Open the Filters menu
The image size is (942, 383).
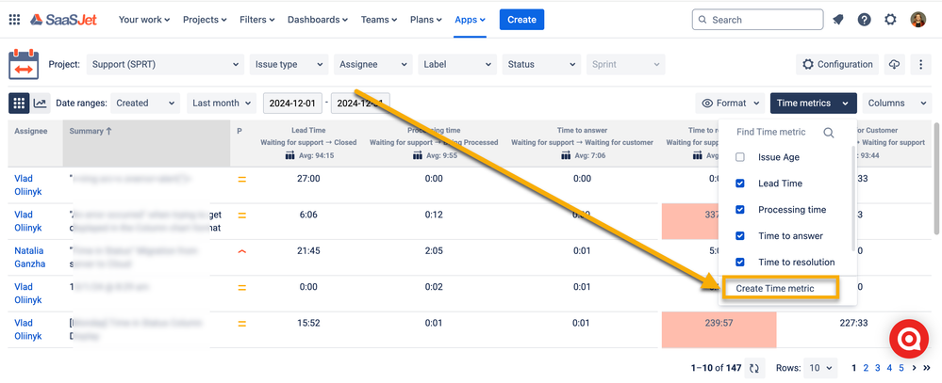point(257,20)
